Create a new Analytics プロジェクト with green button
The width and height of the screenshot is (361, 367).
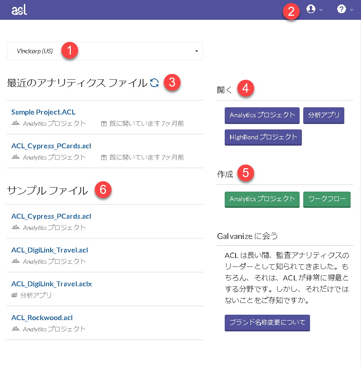pos(262,199)
